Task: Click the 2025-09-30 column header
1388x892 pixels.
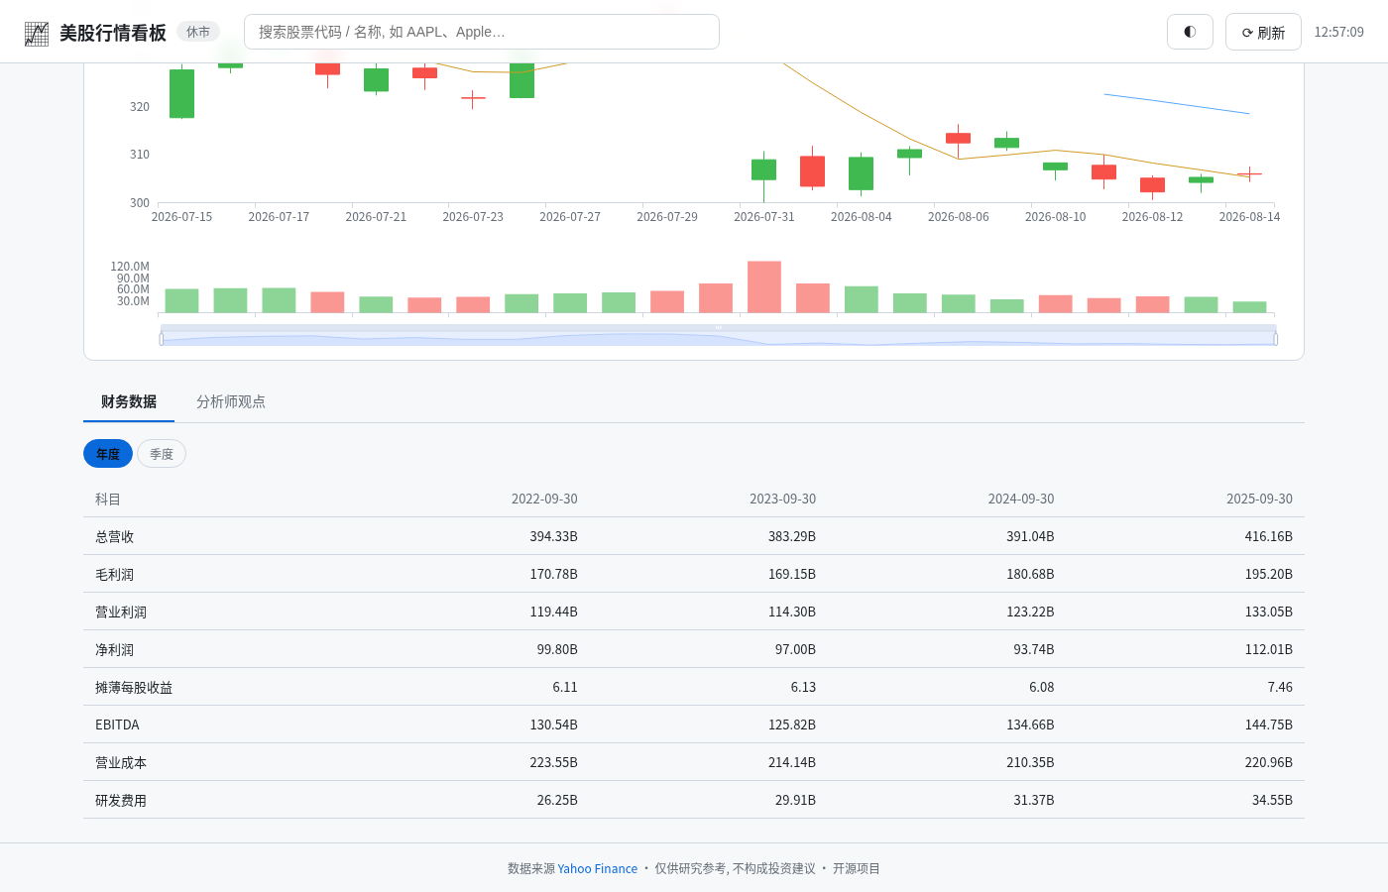Action: (x=1259, y=499)
